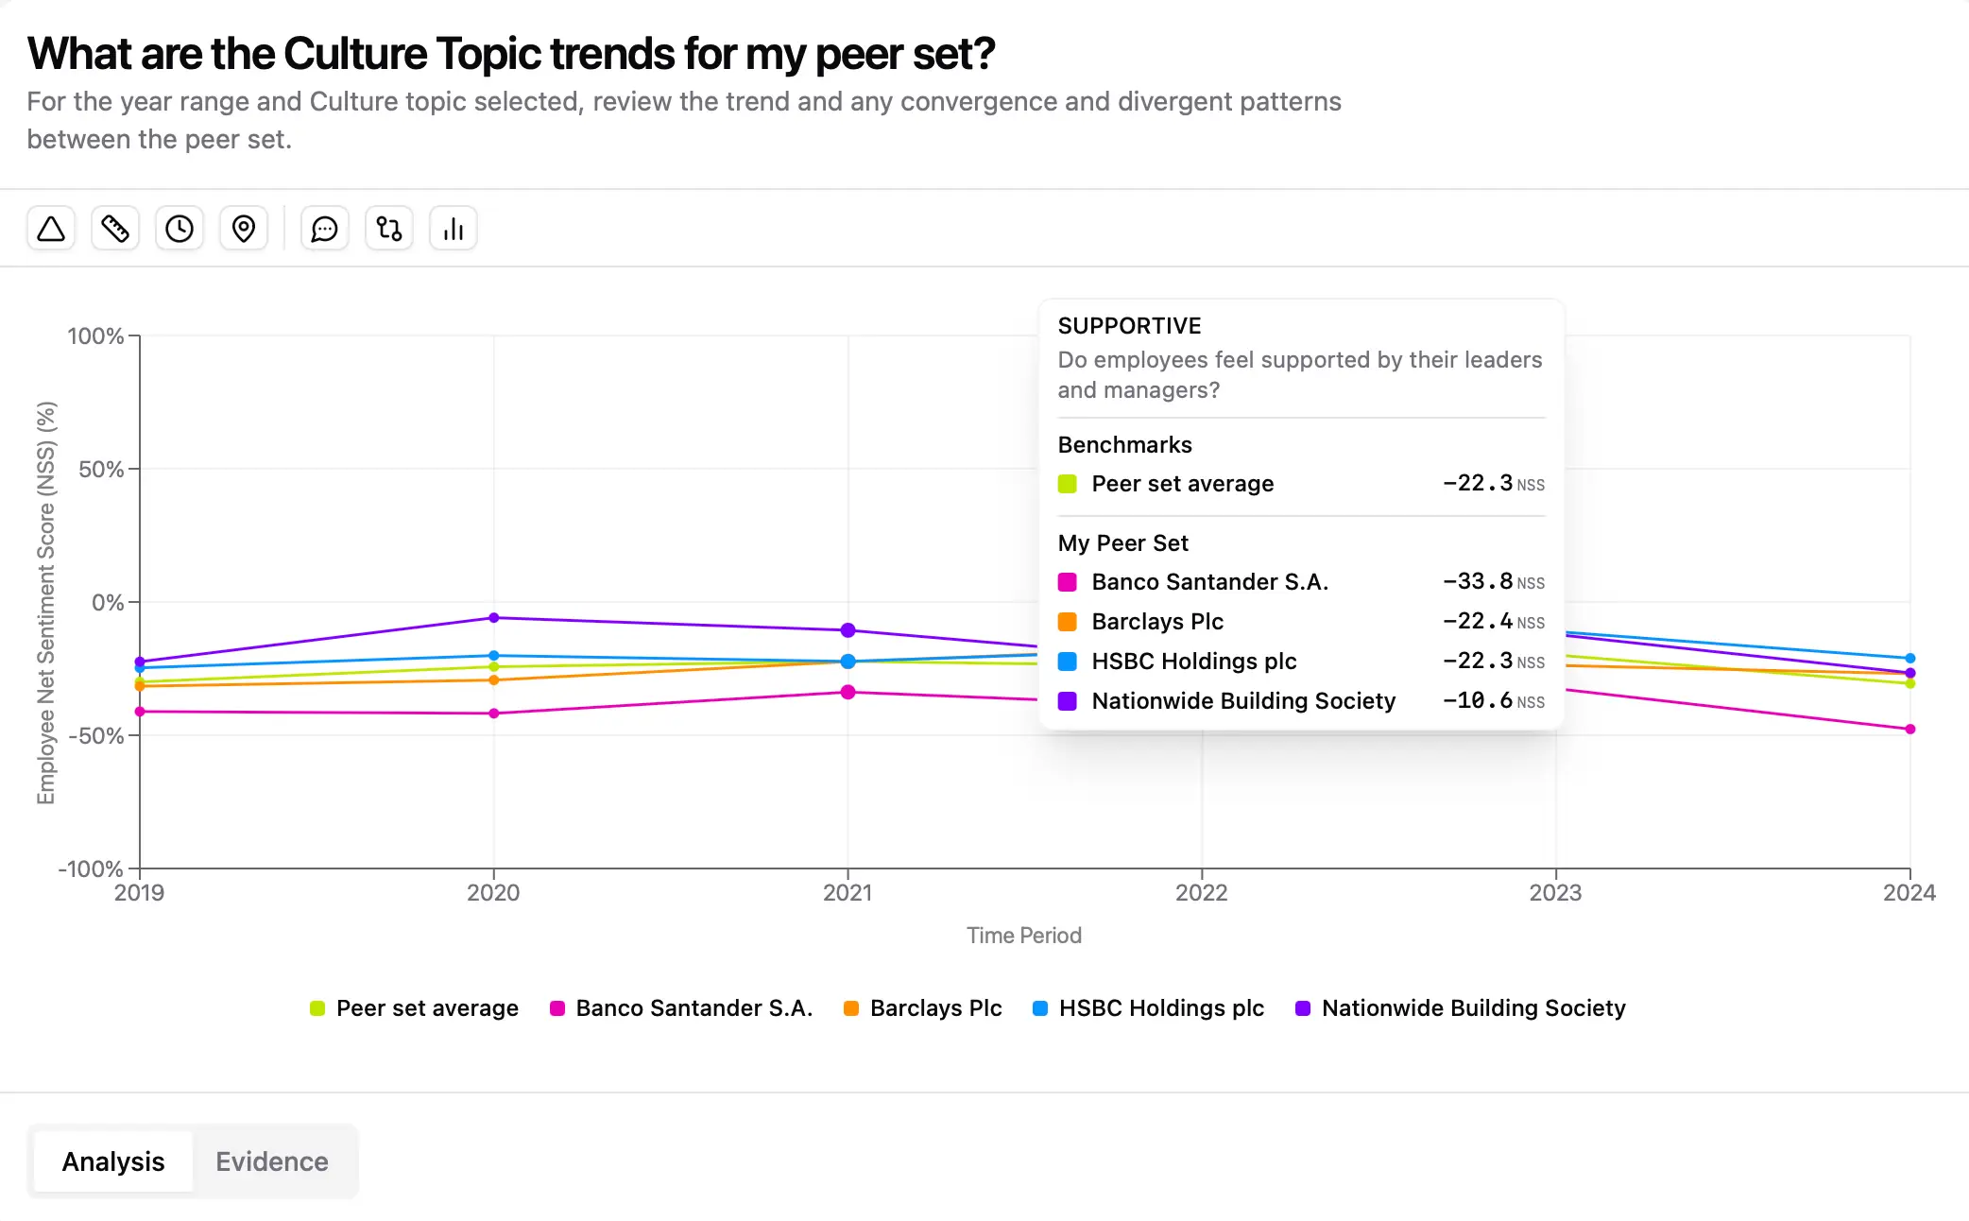Open the location pin filter
Screen dimensions: 1969x1221
(x=244, y=229)
